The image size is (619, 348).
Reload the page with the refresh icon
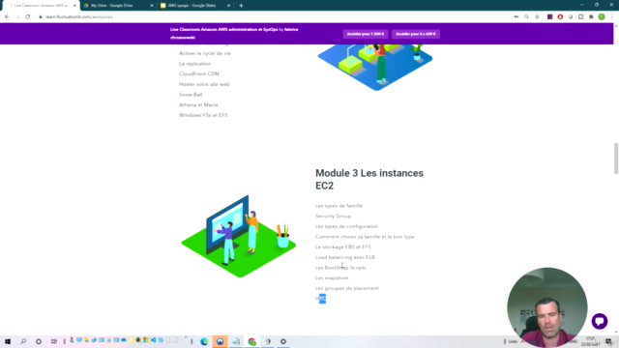(x=28, y=17)
